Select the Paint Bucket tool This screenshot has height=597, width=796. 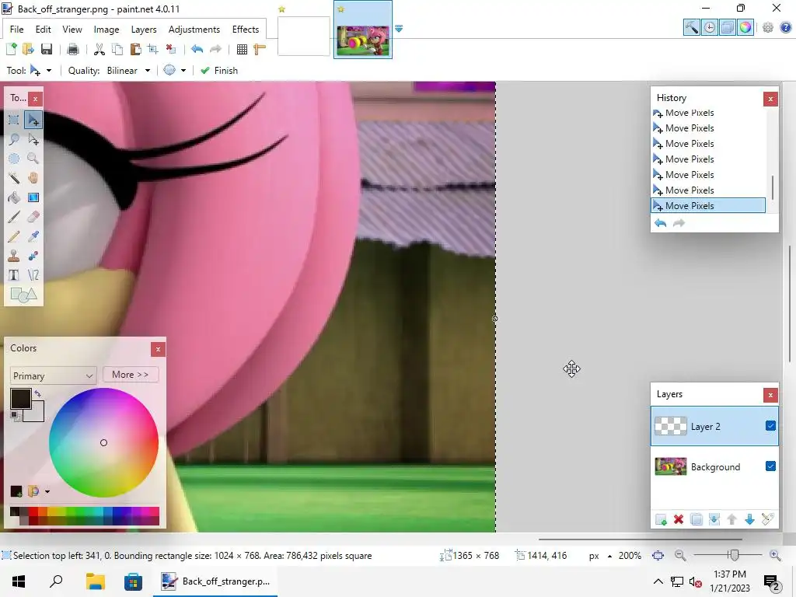point(14,197)
